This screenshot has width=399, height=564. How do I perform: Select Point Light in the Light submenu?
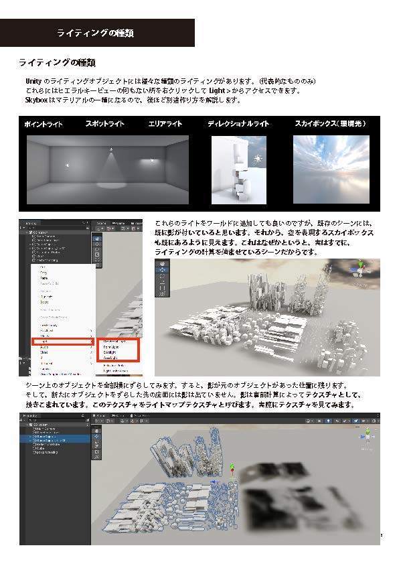tap(111, 347)
